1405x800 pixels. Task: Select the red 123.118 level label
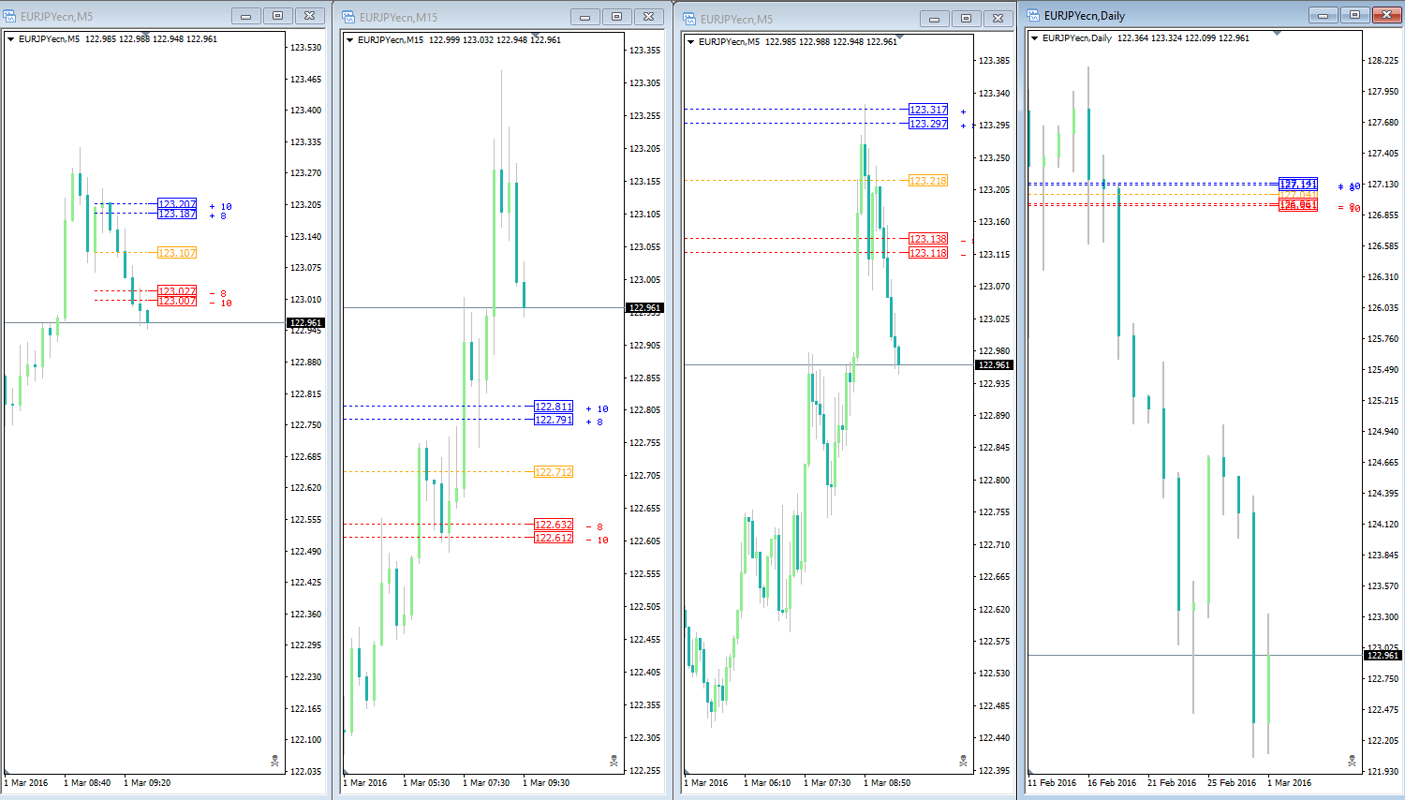[928, 253]
